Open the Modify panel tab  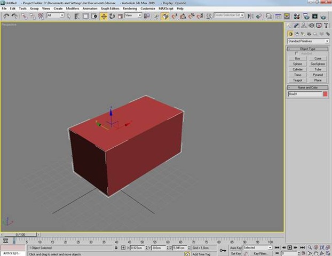tap(296, 25)
